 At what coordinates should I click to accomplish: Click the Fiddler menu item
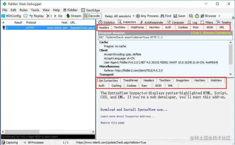pos(70,10)
